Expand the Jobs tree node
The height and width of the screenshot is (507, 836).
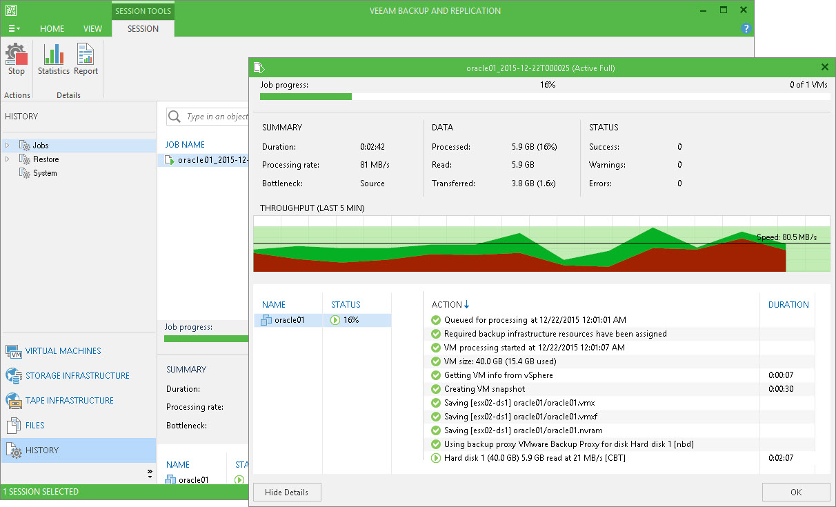[8, 146]
